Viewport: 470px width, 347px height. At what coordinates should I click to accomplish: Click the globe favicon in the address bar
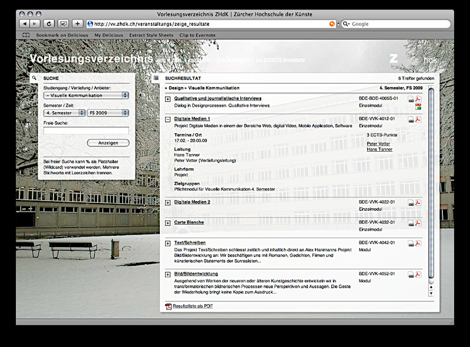[x=90, y=24]
